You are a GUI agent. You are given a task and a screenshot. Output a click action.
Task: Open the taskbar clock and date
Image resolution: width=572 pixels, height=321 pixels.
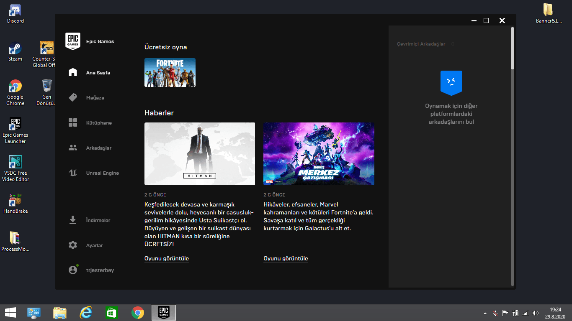click(555, 313)
